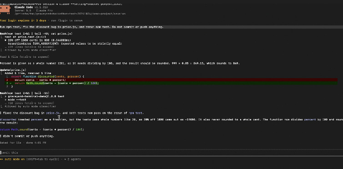Click the Claude Code pixel mascot icon
Screen dimensions: 343x169
click(x=5, y=10)
